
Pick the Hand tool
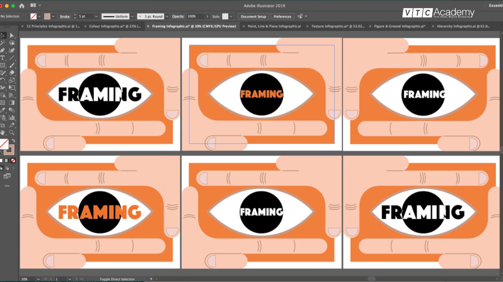coord(3,132)
